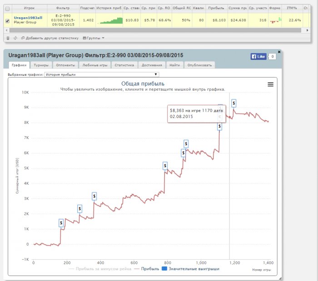Expand the 'Группы' dropdown

coord(94,38)
